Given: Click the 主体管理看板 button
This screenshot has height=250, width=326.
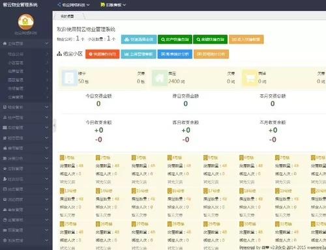Looking at the screenshot, I should tap(138, 54).
